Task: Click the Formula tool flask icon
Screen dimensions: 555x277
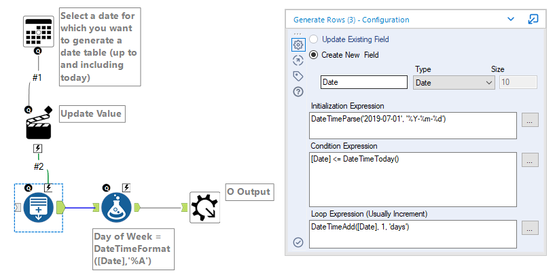Action: (116, 207)
